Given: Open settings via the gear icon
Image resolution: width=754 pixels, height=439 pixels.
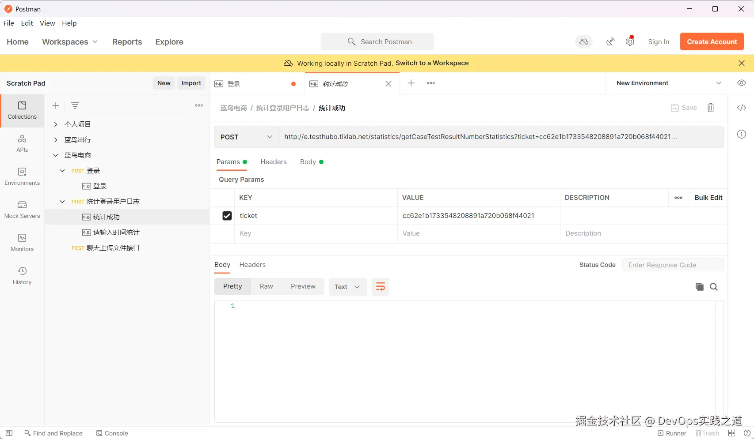Looking at the screenshot, I should point(630,41).
